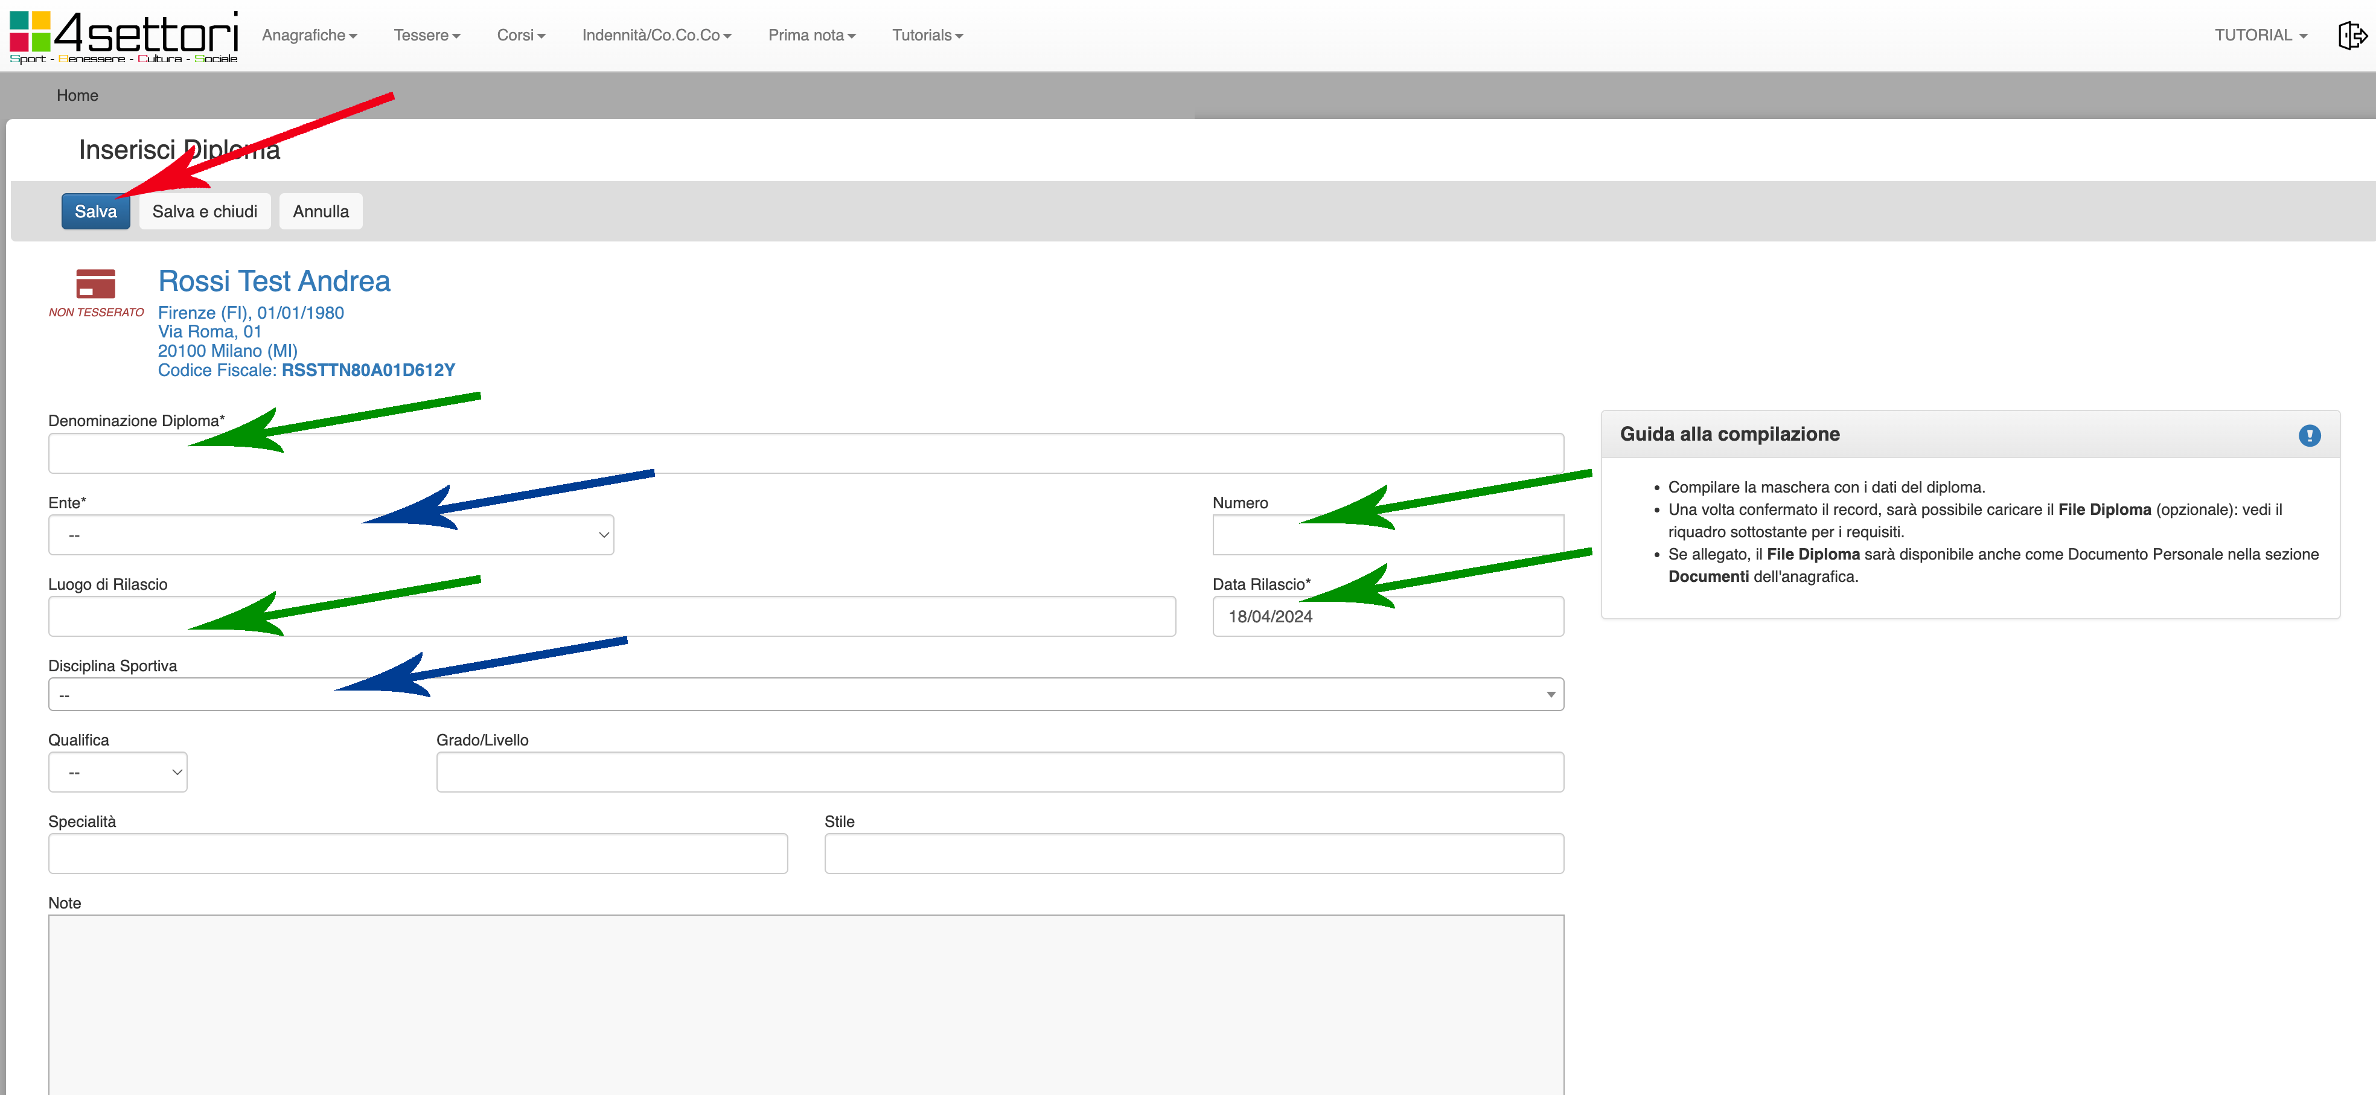The image size is (2376, 1095).
Task: Click the red membership card icon
Action: (96, 283)
